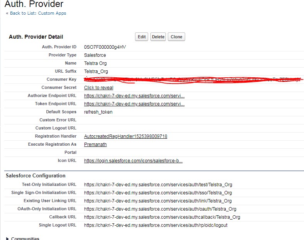Go back to Custom Apps list
This screenshot has height=240, width=304.
[x=38, y=13]
